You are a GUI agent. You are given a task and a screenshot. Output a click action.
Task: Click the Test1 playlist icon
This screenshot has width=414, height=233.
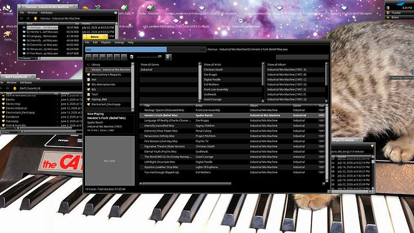tap(88, 94)
